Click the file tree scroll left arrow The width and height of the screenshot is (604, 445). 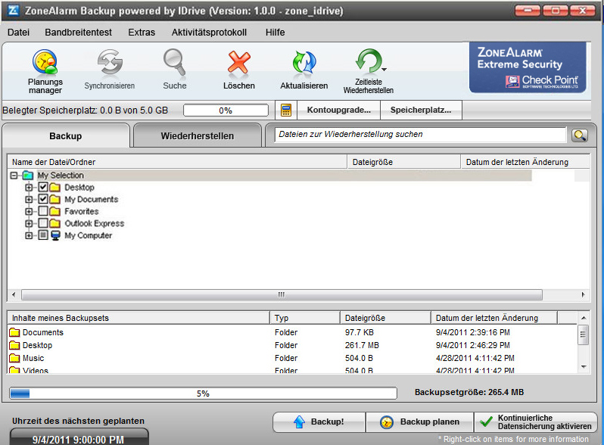click(x=14, y=294)
